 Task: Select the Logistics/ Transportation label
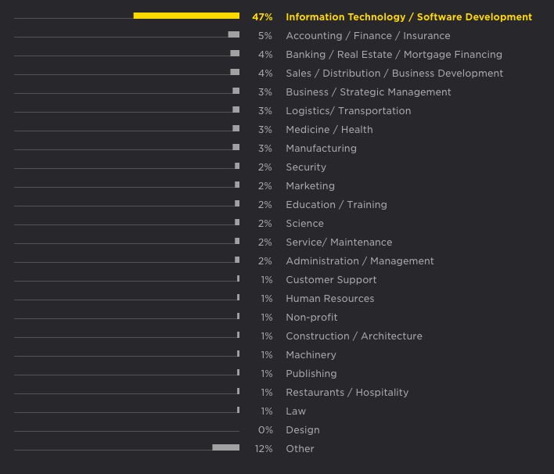pyautogui.click(x=348, y=111)
